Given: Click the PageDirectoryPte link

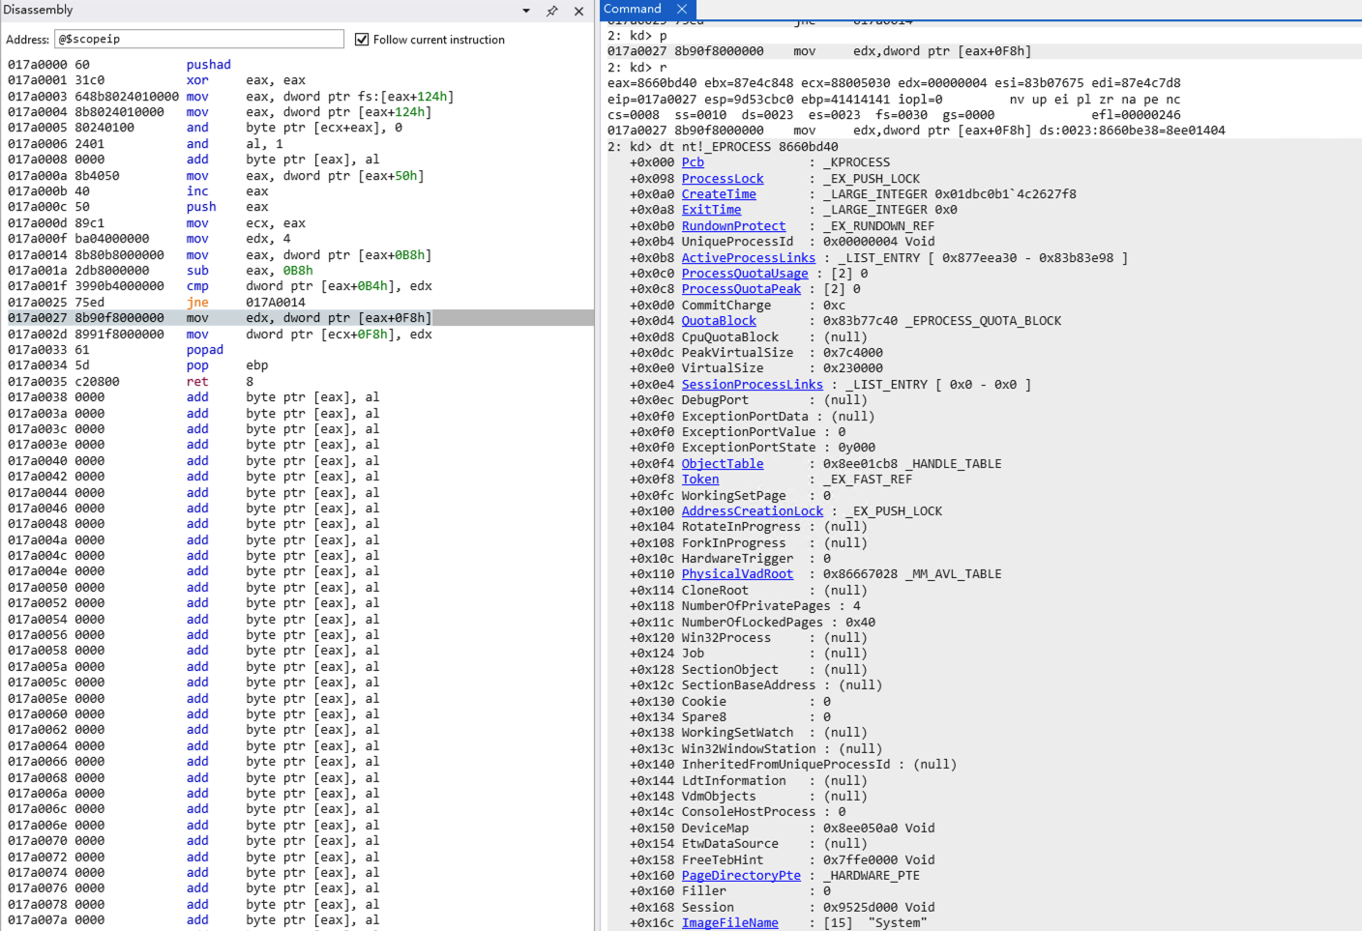Looking at the screenshot, I should pyautogui.click(x=741, y=876).
